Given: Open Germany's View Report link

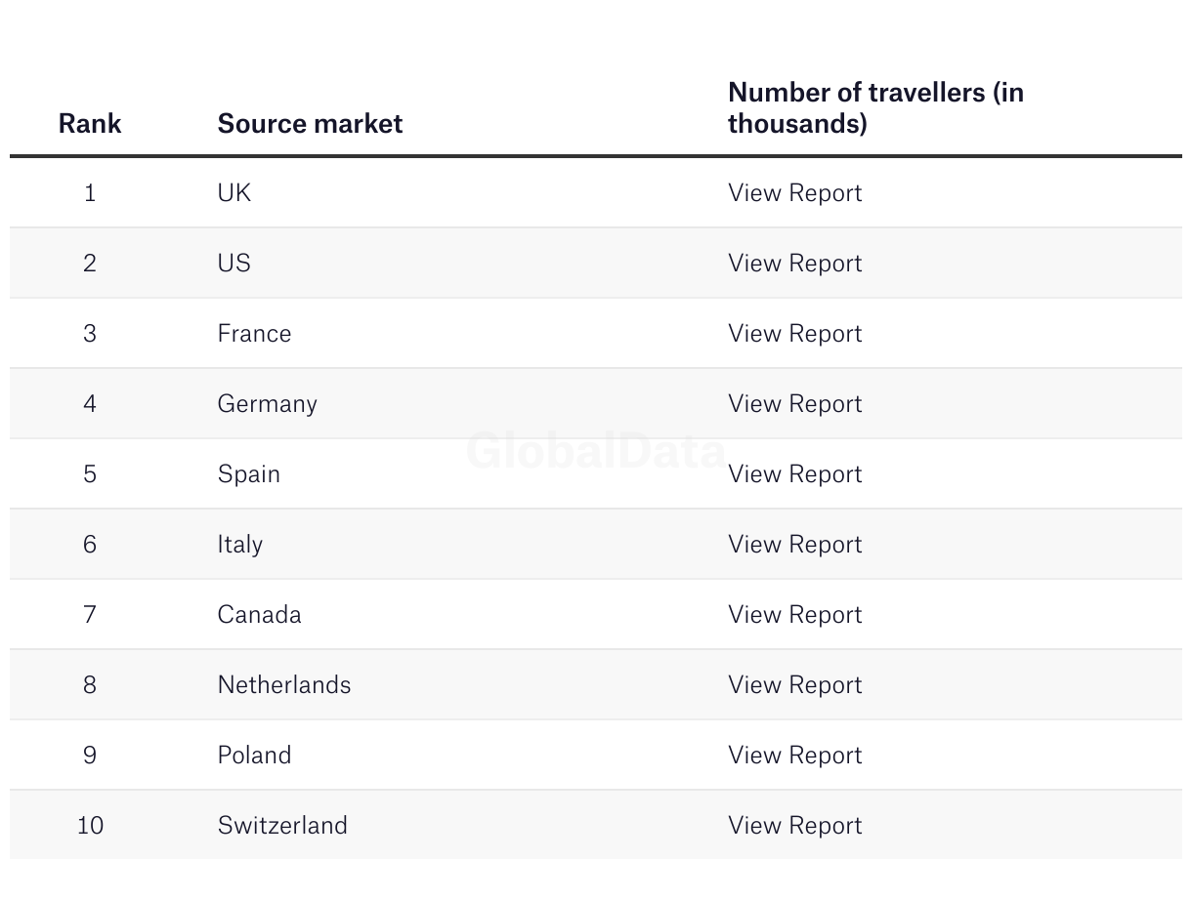Looking at the screenshot, I should [794, 404].
